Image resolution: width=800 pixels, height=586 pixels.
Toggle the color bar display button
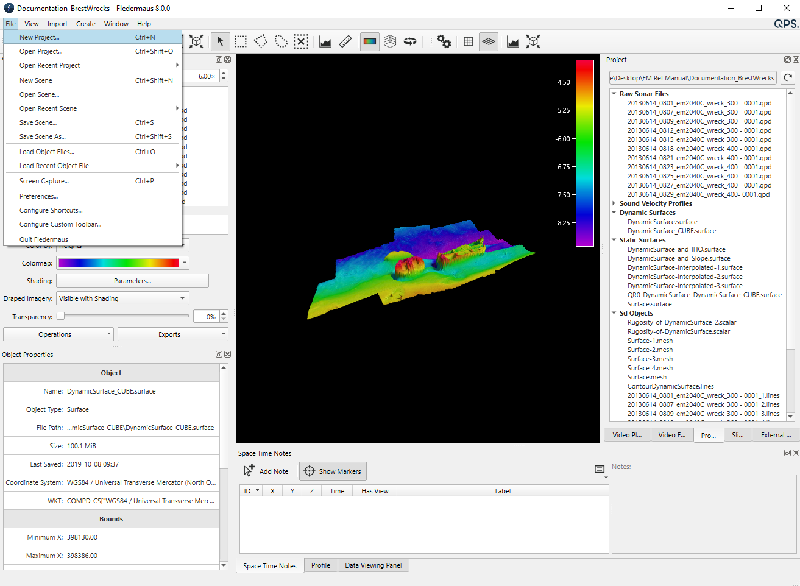pos(370,41)
